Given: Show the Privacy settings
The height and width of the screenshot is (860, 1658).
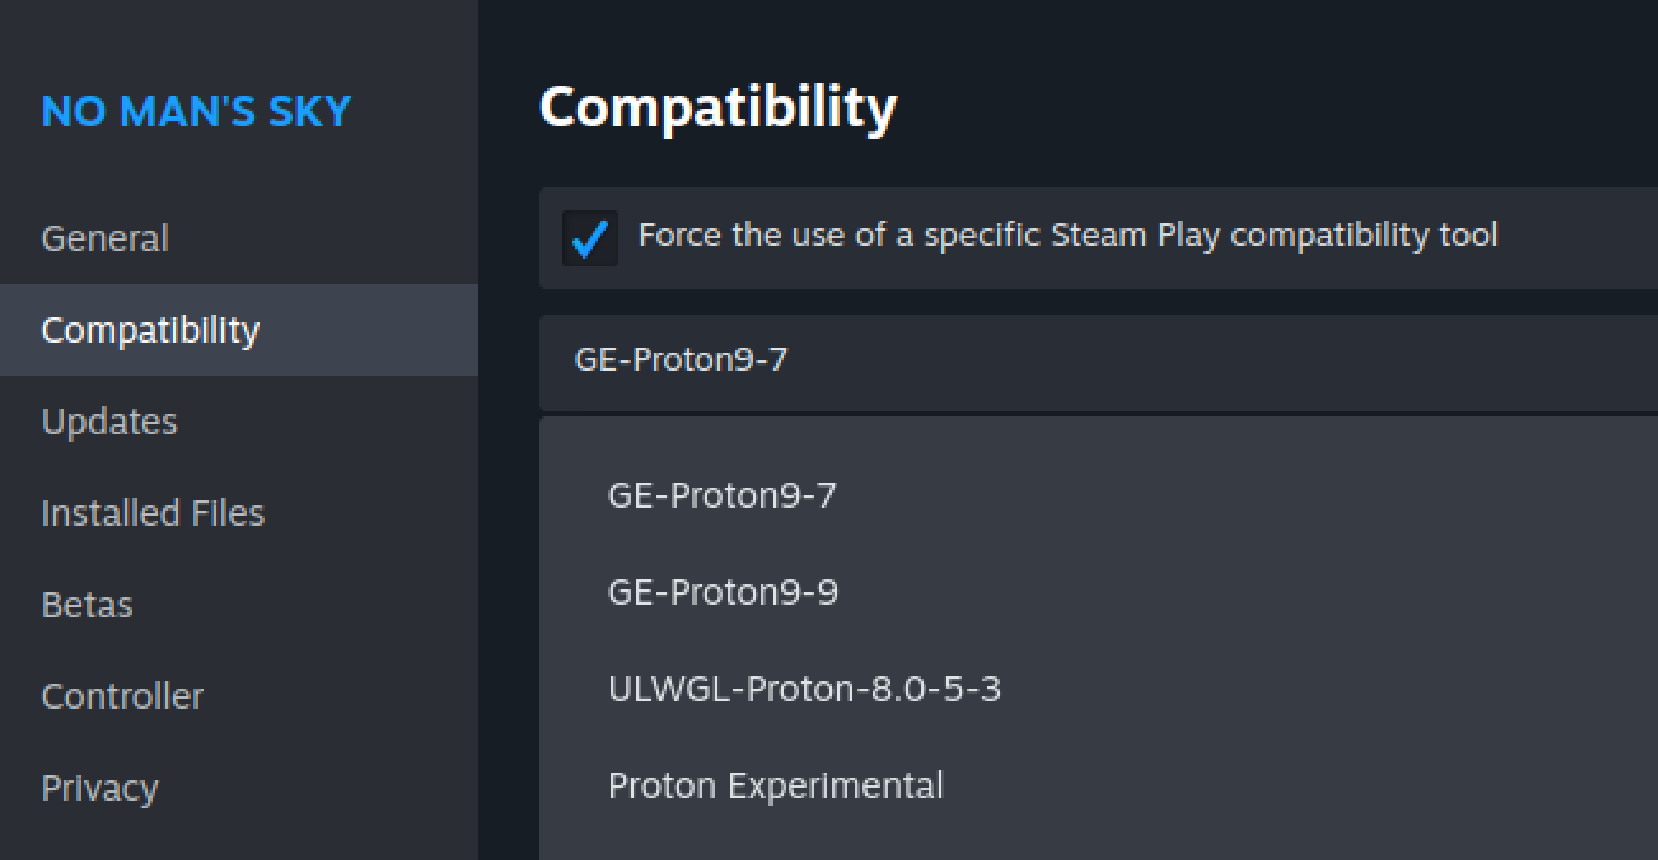Looking at the screenshot, I should click(x=99, y=788).
